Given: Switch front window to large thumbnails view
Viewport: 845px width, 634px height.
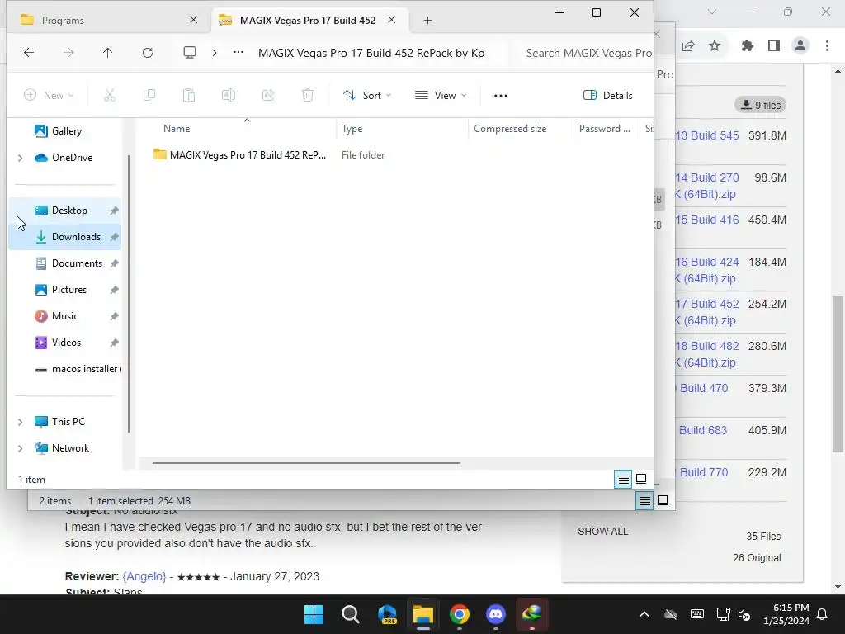Looking at the screenshot, I should [641, 479].
